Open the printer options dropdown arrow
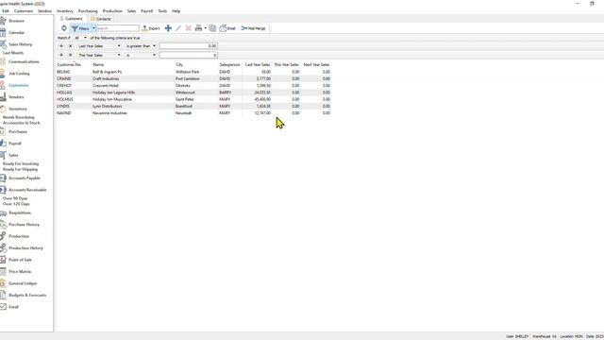 206,28
